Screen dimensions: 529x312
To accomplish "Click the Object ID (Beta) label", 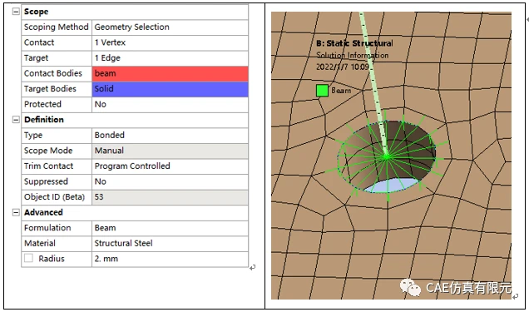I will 54,196.
